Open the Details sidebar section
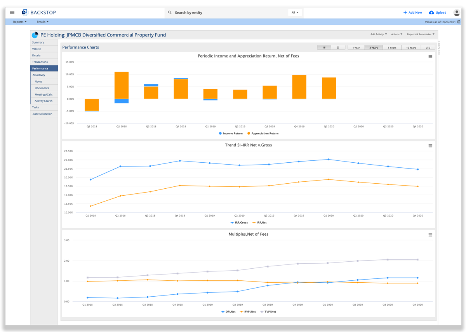Viewport: 466px width, 332px height. click(44, 56)
